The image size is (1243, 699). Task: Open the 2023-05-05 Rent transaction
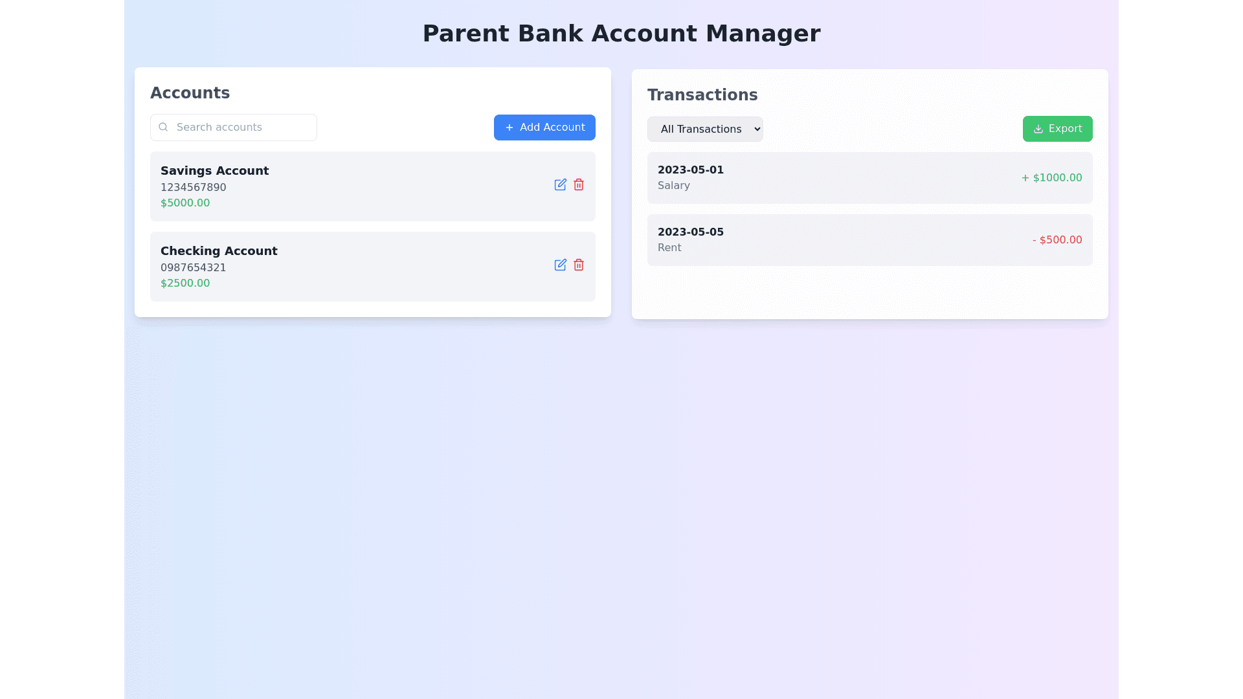pos(869,240)
